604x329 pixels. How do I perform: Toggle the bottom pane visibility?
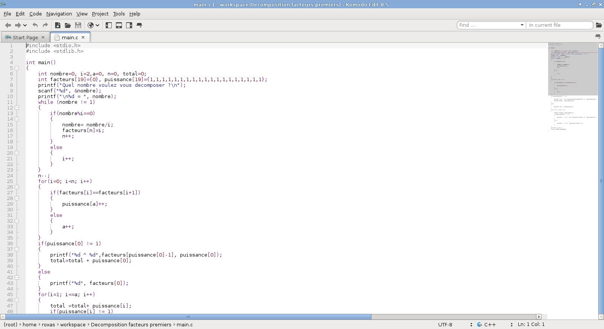click(119, 25)
